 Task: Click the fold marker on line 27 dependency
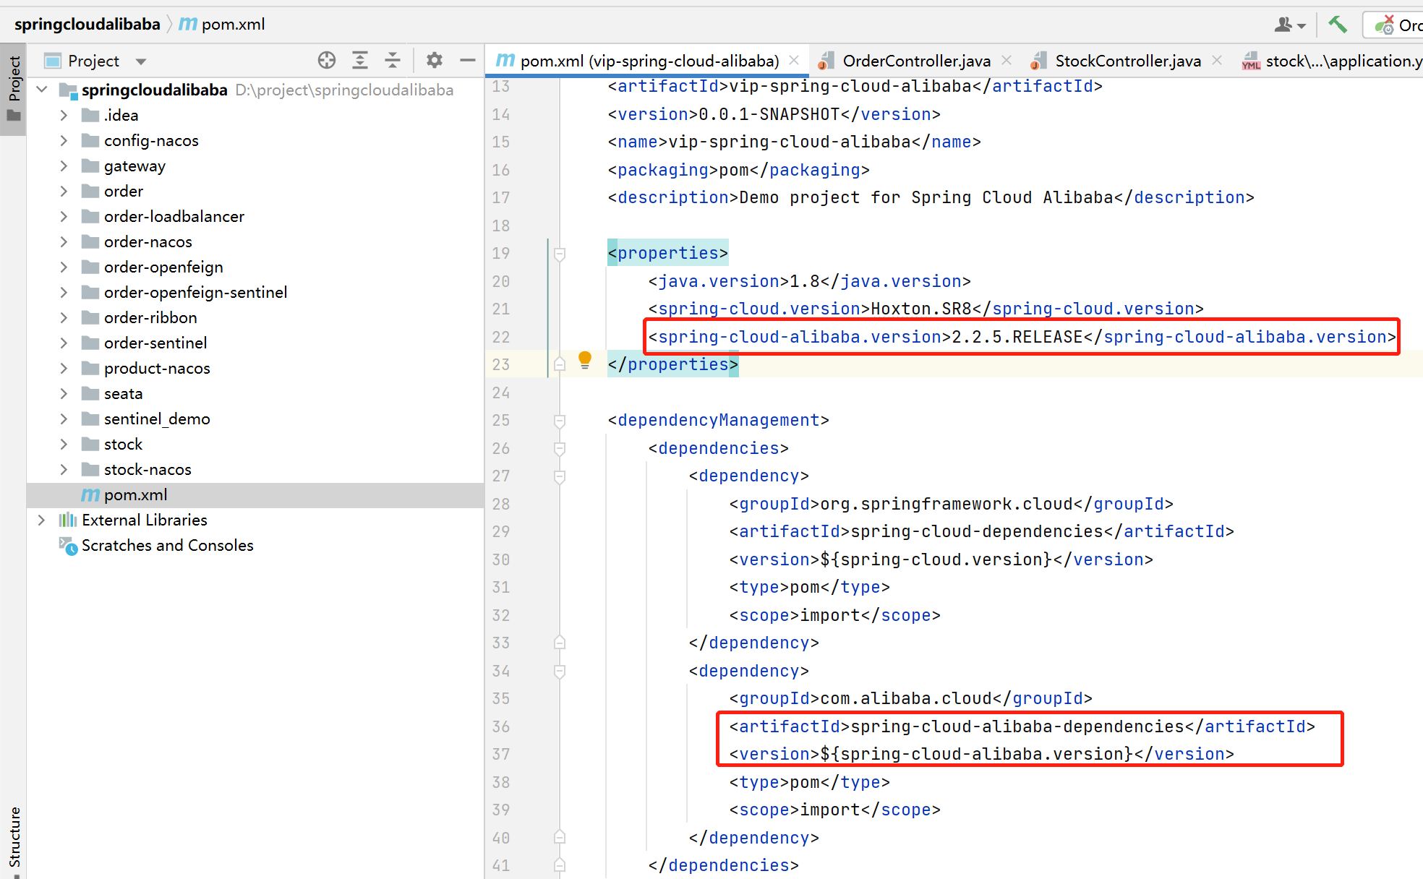tap(560, 476)
